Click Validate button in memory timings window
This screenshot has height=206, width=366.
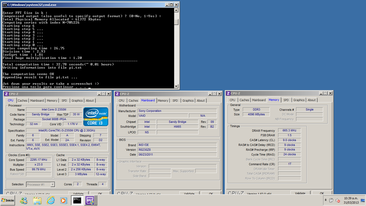300,193
